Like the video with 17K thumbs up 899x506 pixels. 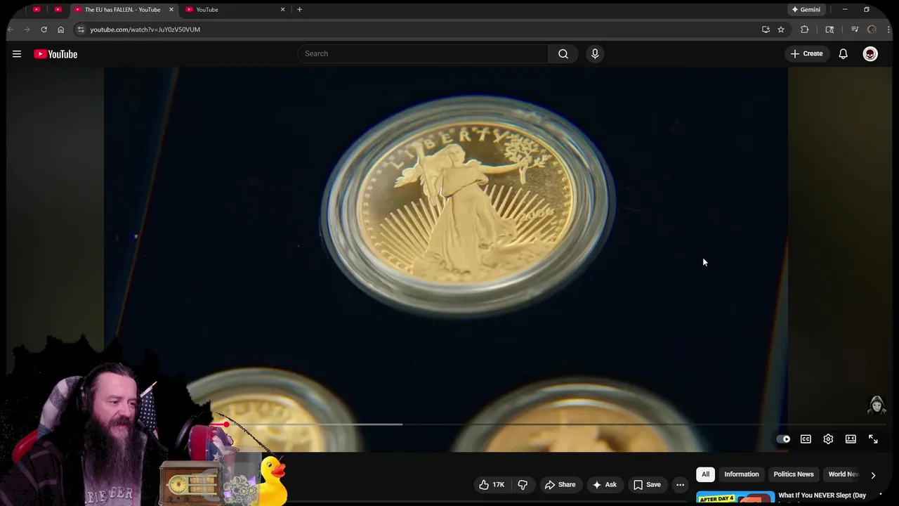click(492, 485)
